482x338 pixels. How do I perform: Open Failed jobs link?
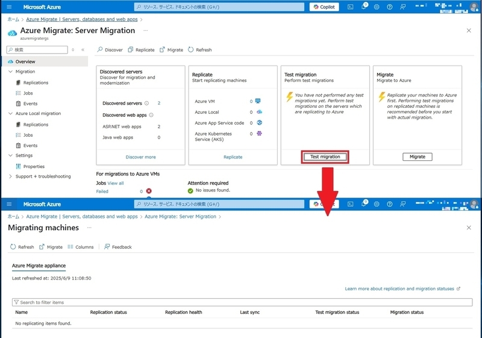(x=102, y=191)
